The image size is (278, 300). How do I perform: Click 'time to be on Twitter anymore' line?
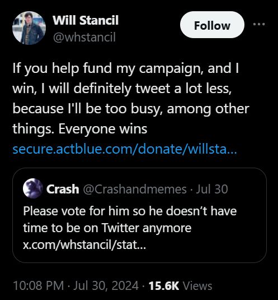107,228
